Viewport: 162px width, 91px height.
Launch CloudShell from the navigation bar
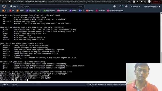click(114, 6)
